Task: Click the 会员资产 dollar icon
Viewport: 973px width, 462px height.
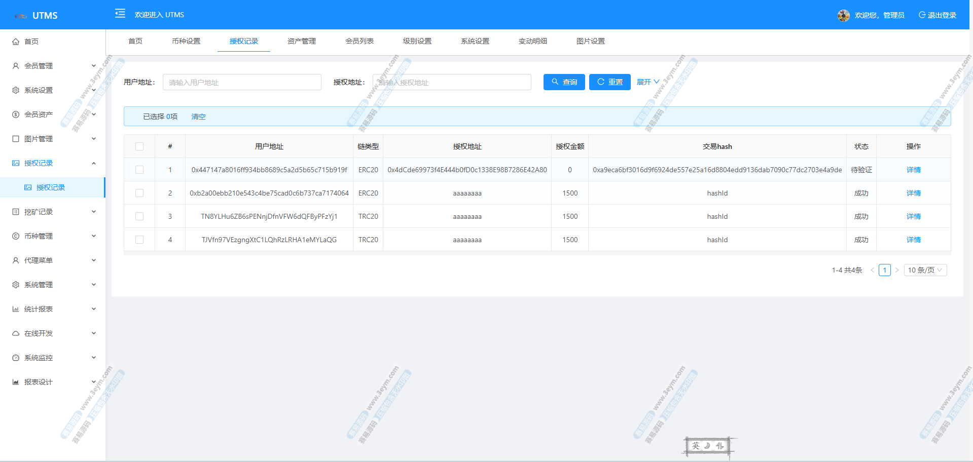Action: point(16,114)
